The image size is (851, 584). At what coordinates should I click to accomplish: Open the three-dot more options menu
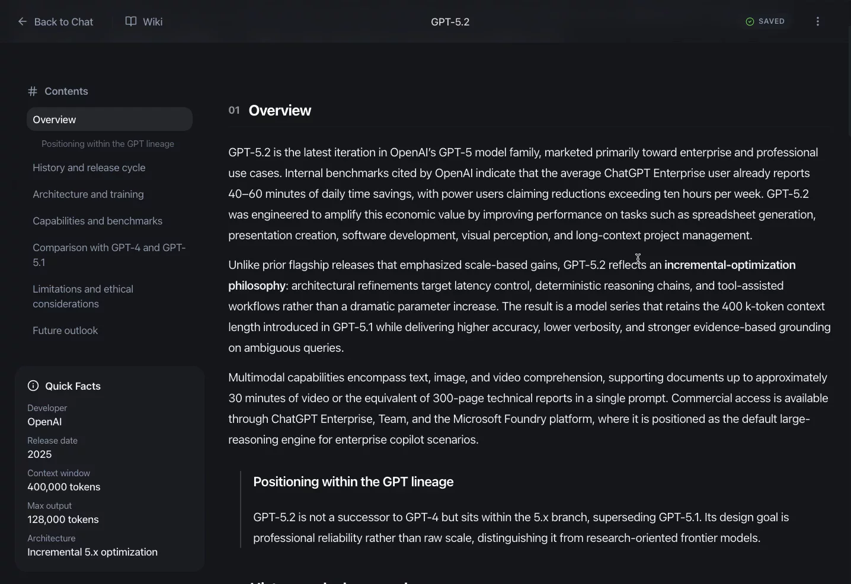(818, 22)
